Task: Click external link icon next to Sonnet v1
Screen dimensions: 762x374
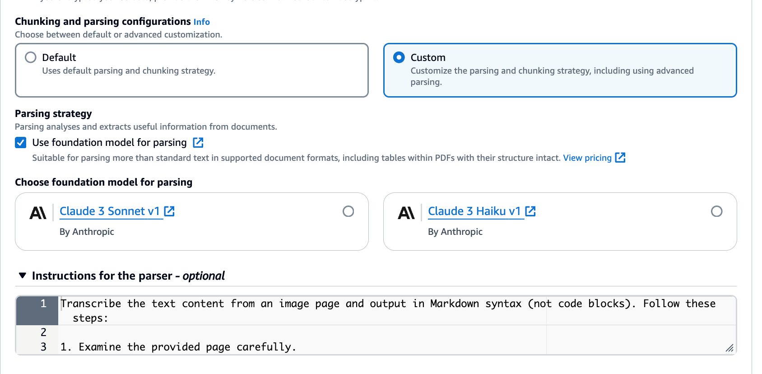Action: 169,211
